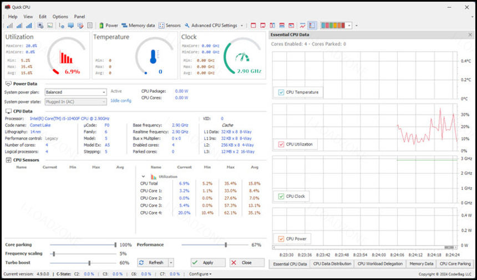Open the Panel menu
The width and height of the screenshot is (477, 280).
(x=80, y=17)
